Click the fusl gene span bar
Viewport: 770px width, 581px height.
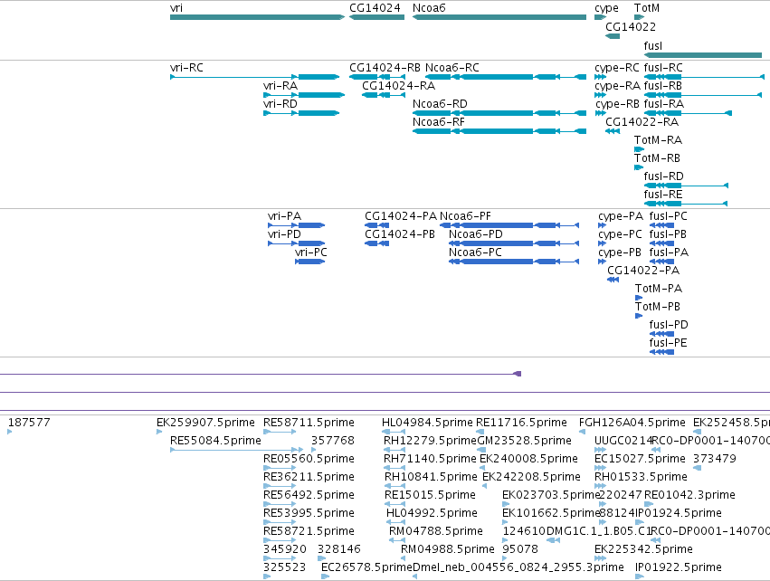coord(703,55)
